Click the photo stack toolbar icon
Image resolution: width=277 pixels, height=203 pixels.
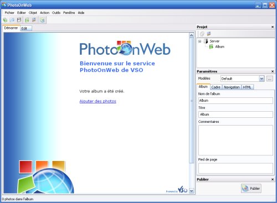[34, 20]
